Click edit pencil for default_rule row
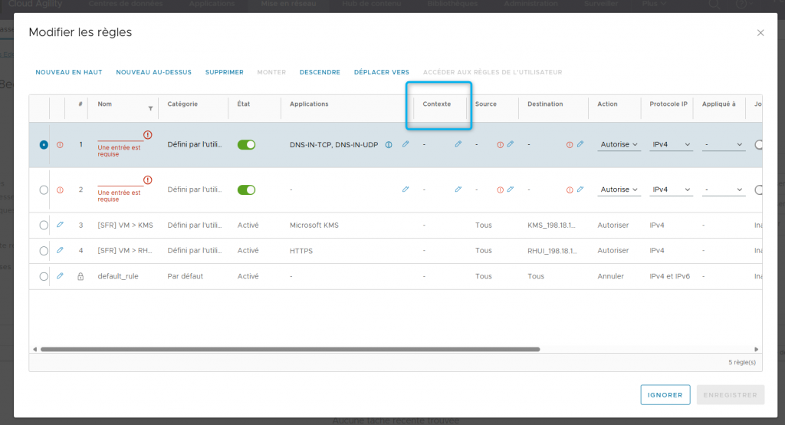Image resolution: width=785 pixels, height=425 pixels. (x=60, y=276)
